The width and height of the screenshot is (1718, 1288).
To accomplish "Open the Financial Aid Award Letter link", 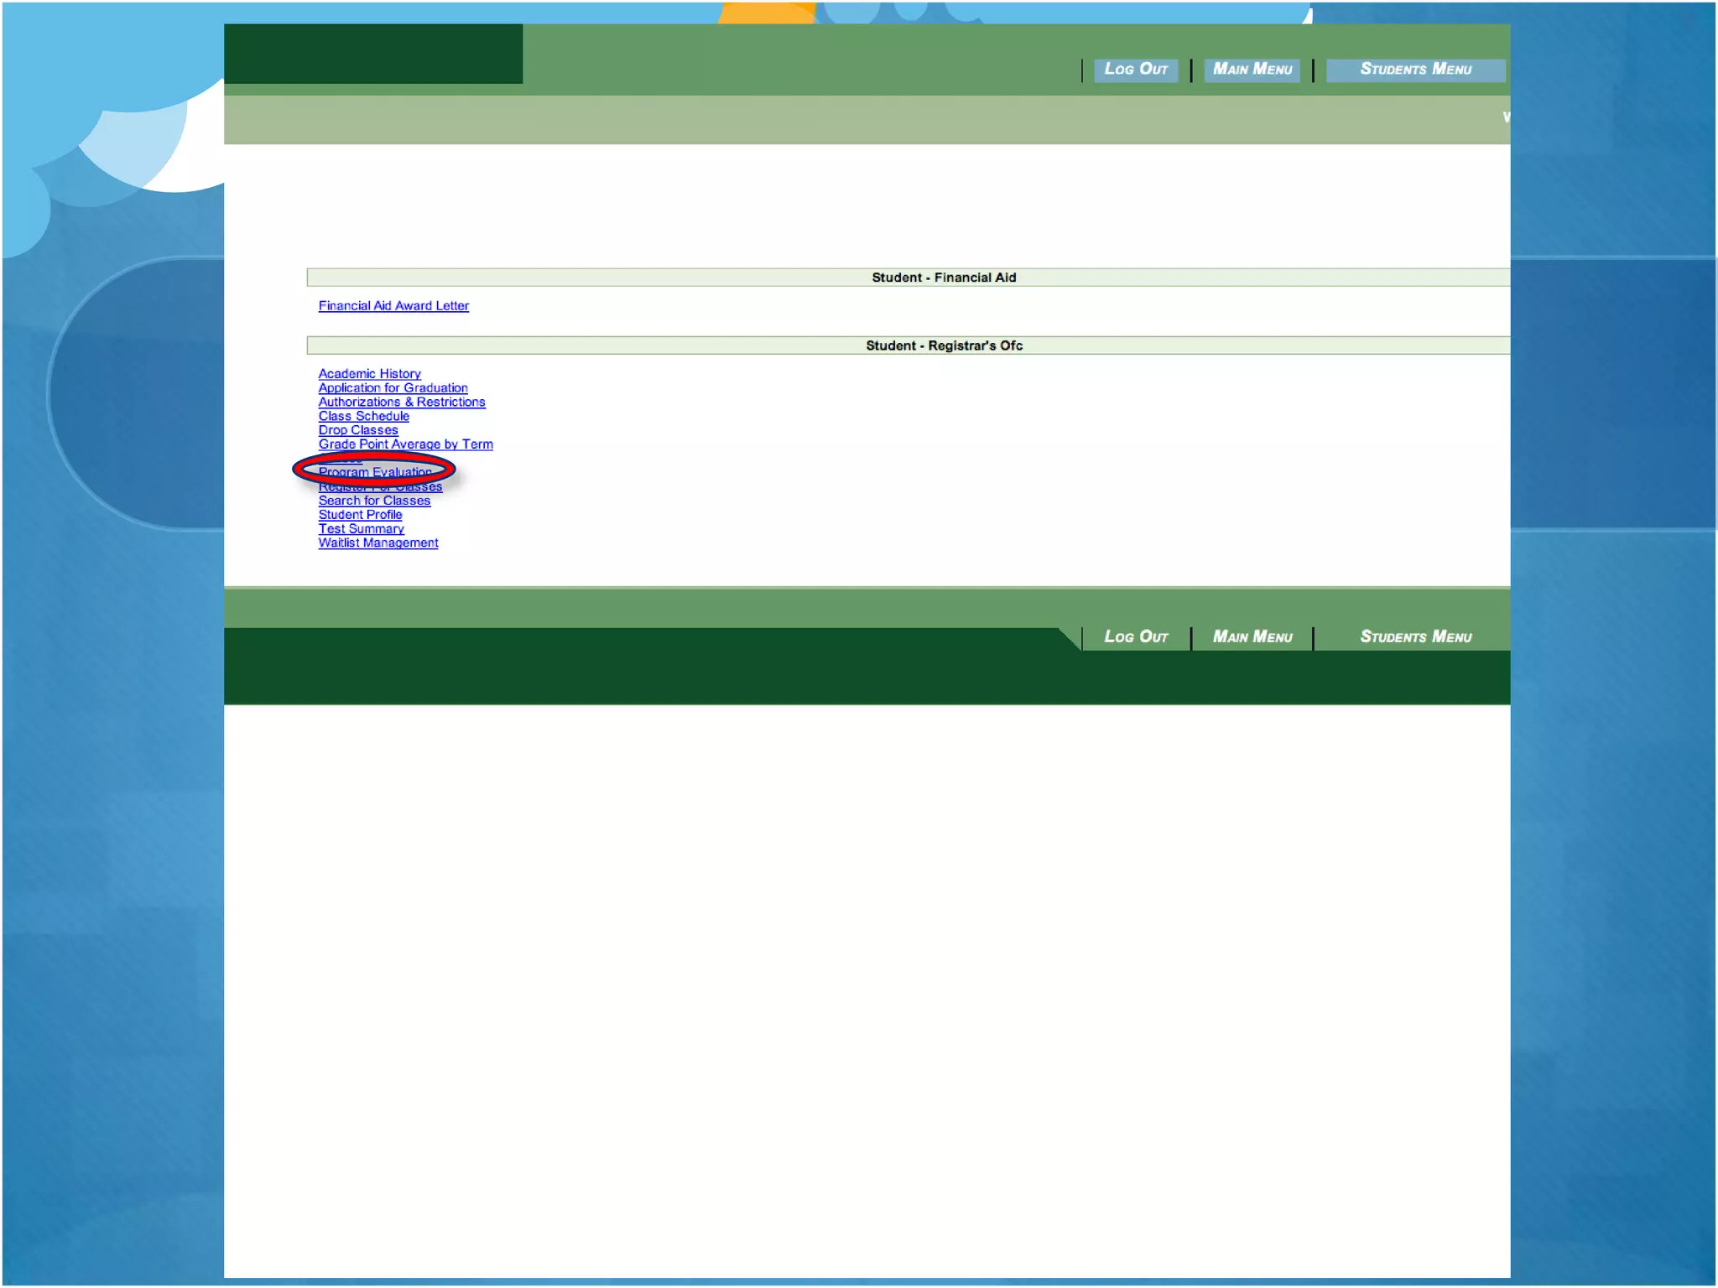I will [x=393, y=306].
